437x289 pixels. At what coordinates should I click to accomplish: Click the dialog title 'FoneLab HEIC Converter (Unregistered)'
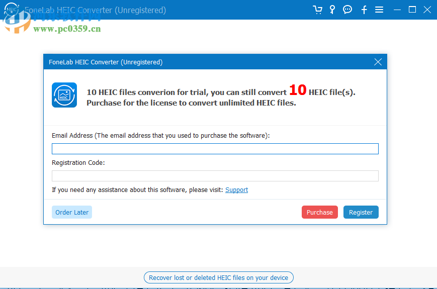pos(106,62)
